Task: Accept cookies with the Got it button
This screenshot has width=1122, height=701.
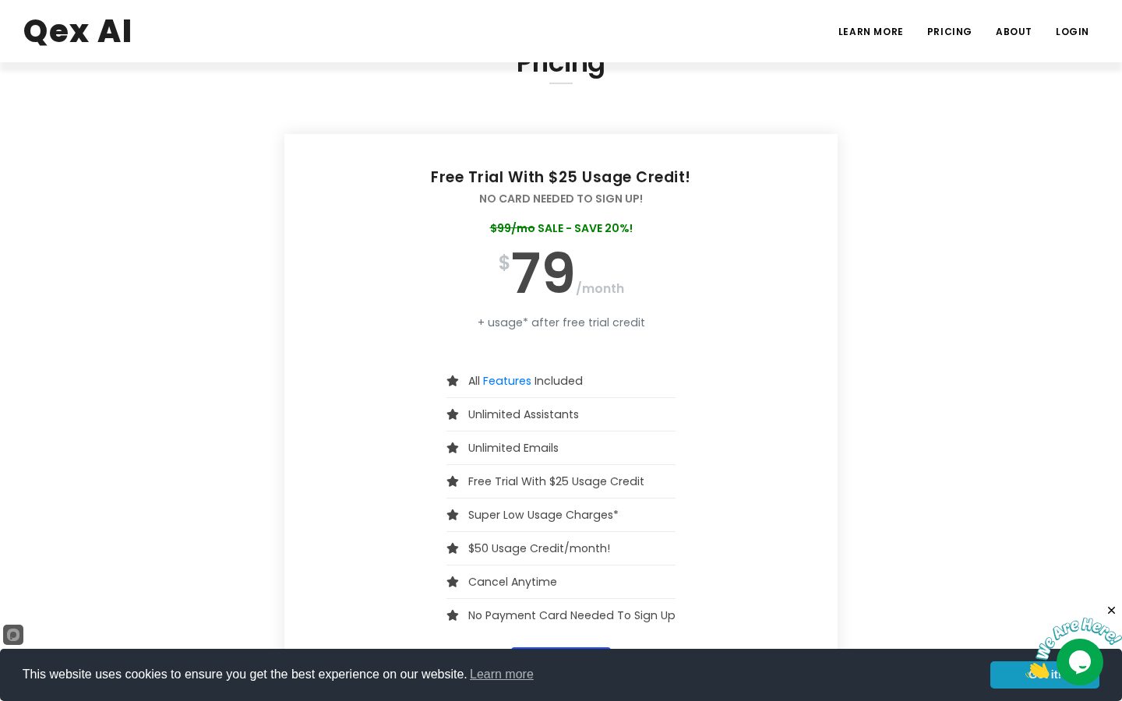Action: click(x=1044, y=675)
